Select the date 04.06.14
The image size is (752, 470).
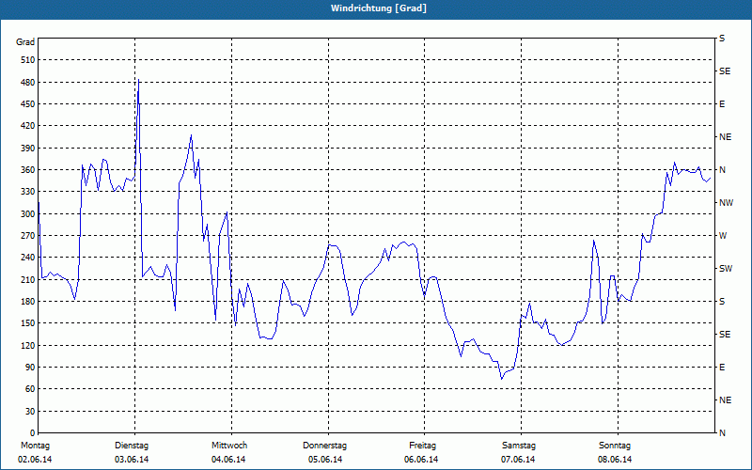pos(228,460)
